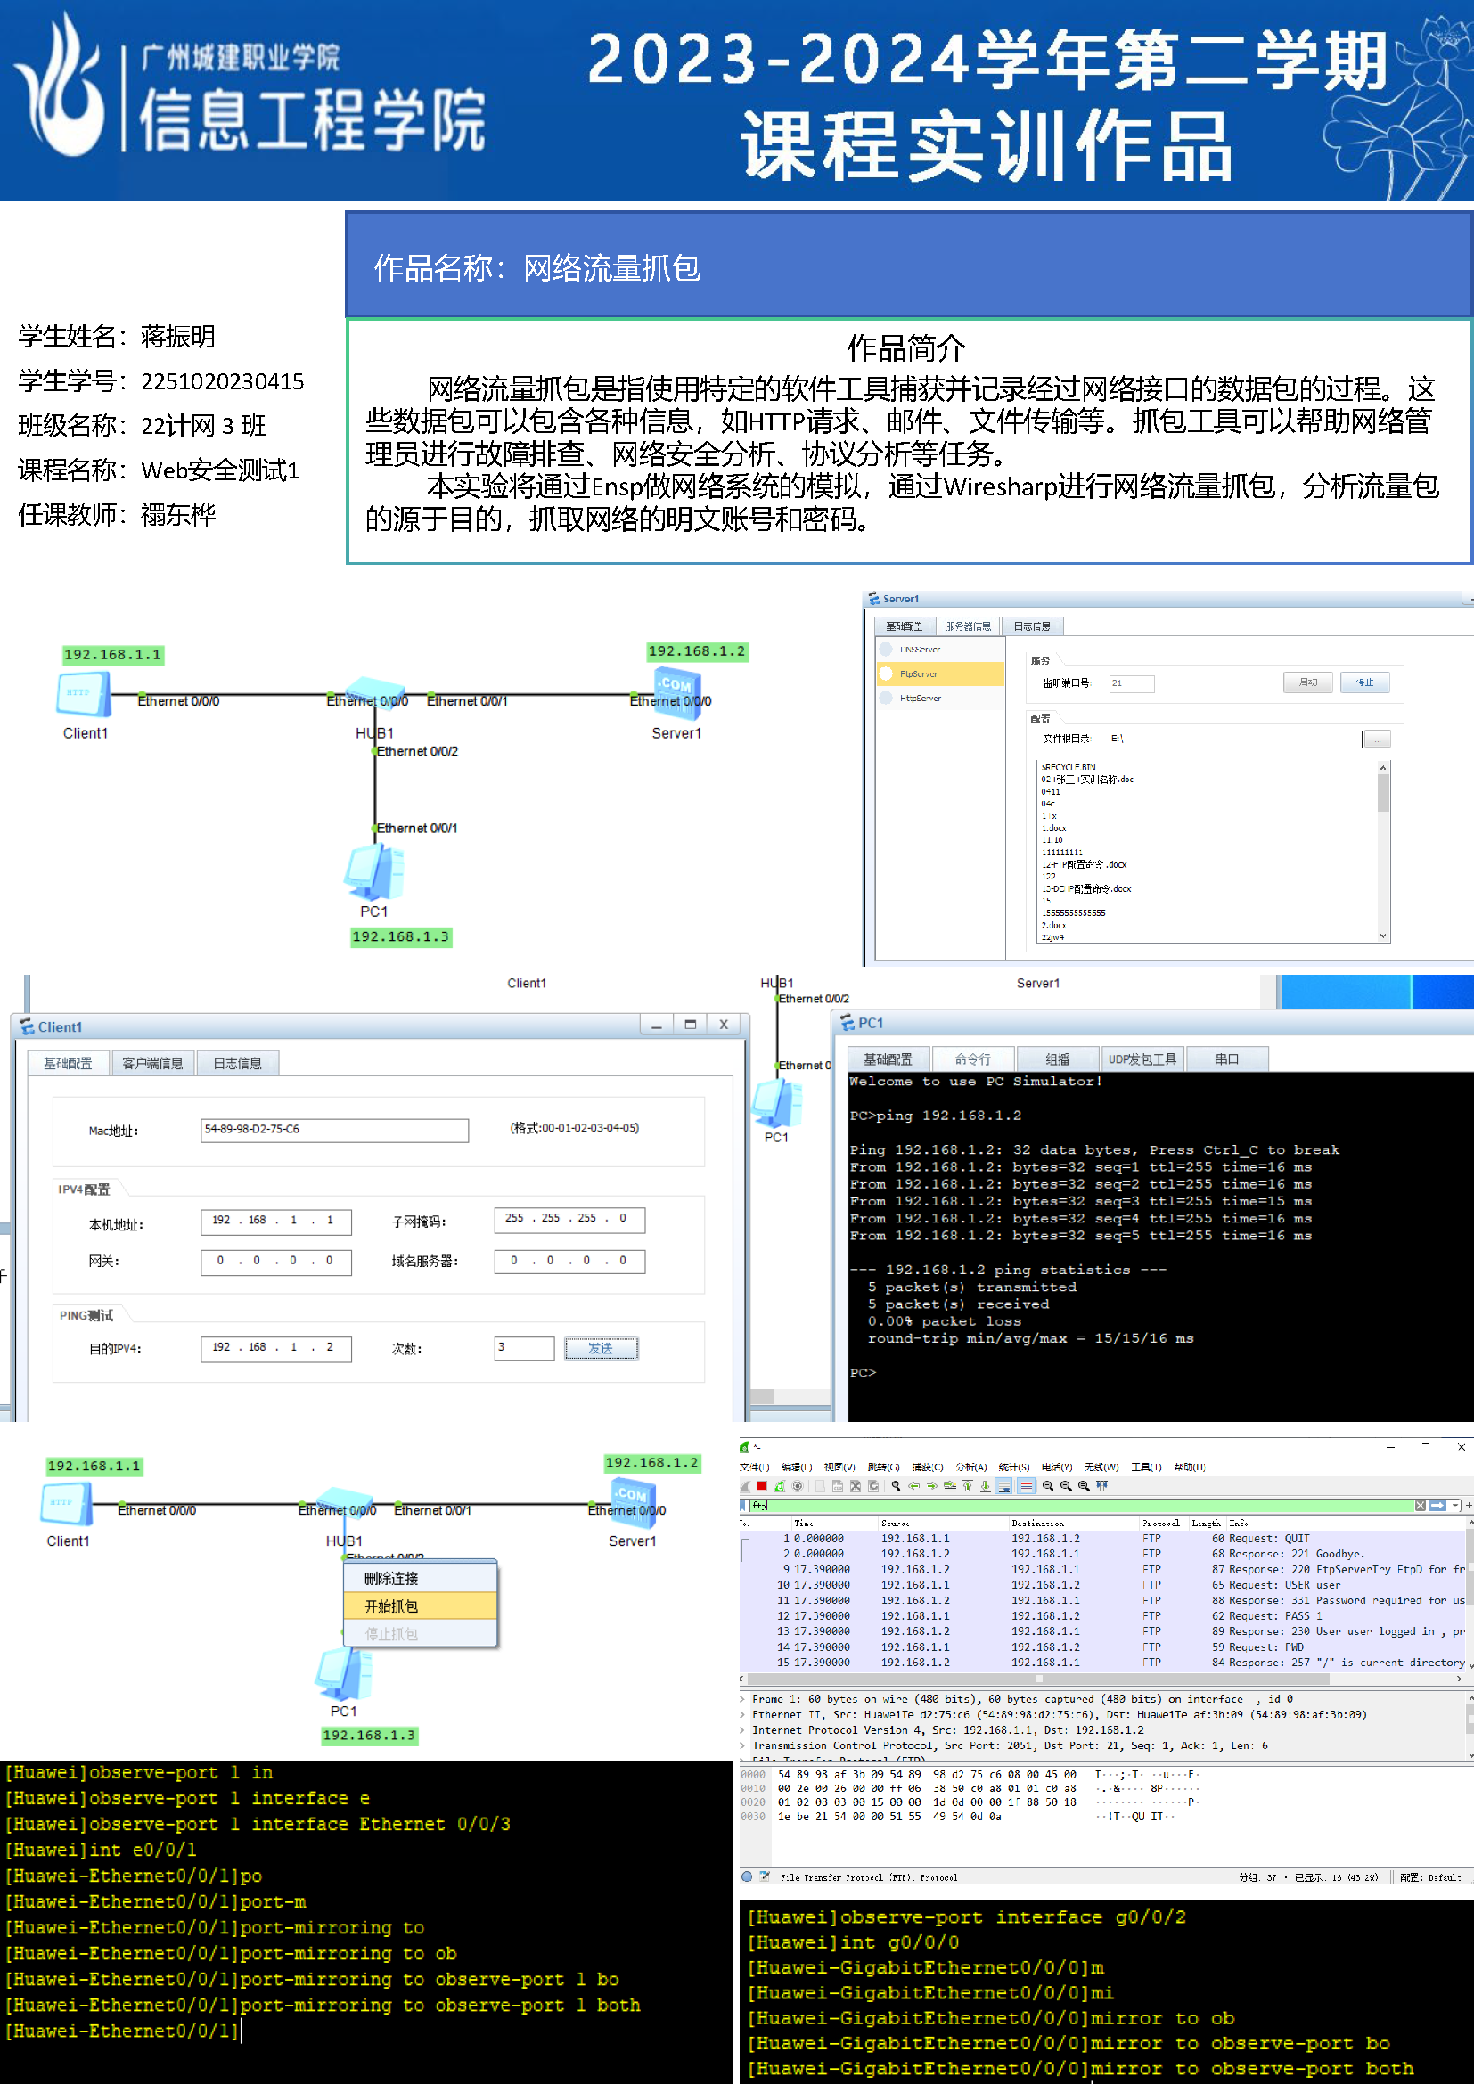Toggle the colorize packet list icon
Viewport: 1474px width, 2084px height.
point(1026,1486)
